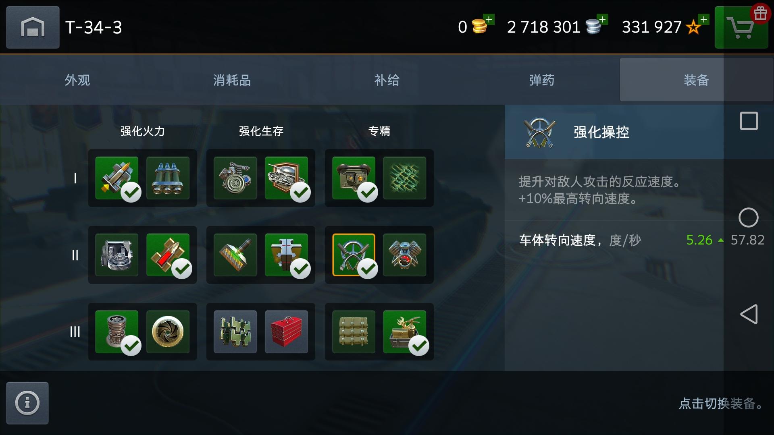Toggle the checked tank armor equipment
774x435 pixels.
[286, 178]
